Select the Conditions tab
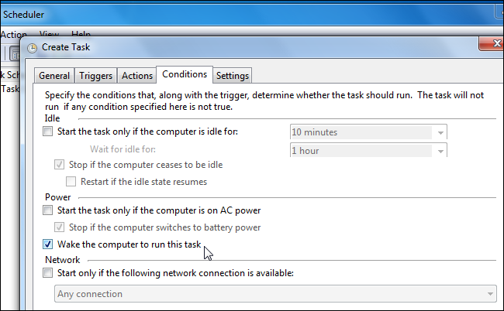The width and height of the screenshot is (504, 311). click(x=185, y=74)
